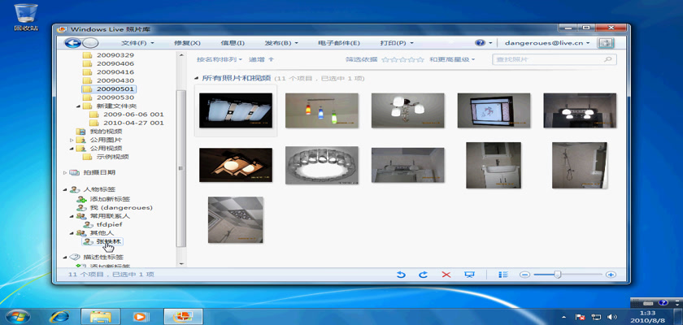Click the rotate clockwise icon
Screen dimensions: 683x325
[x=423, y=275]
